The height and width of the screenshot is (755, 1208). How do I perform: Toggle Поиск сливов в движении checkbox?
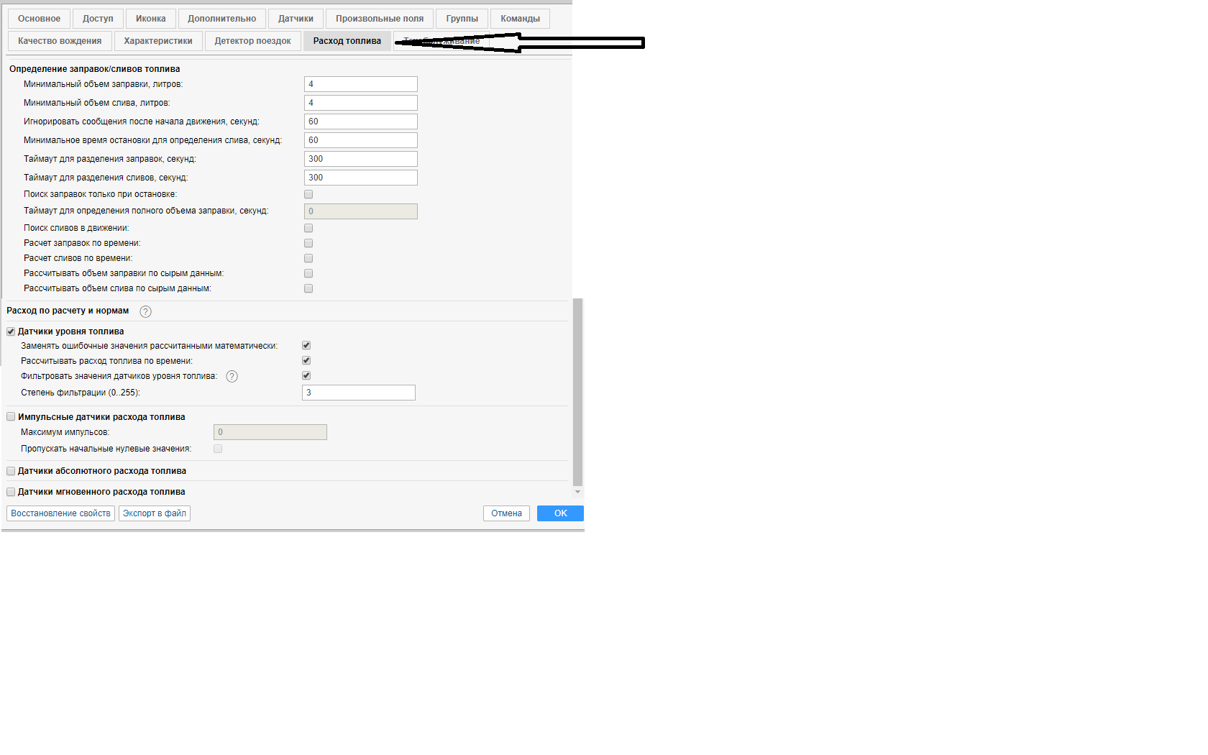point(308,228)
